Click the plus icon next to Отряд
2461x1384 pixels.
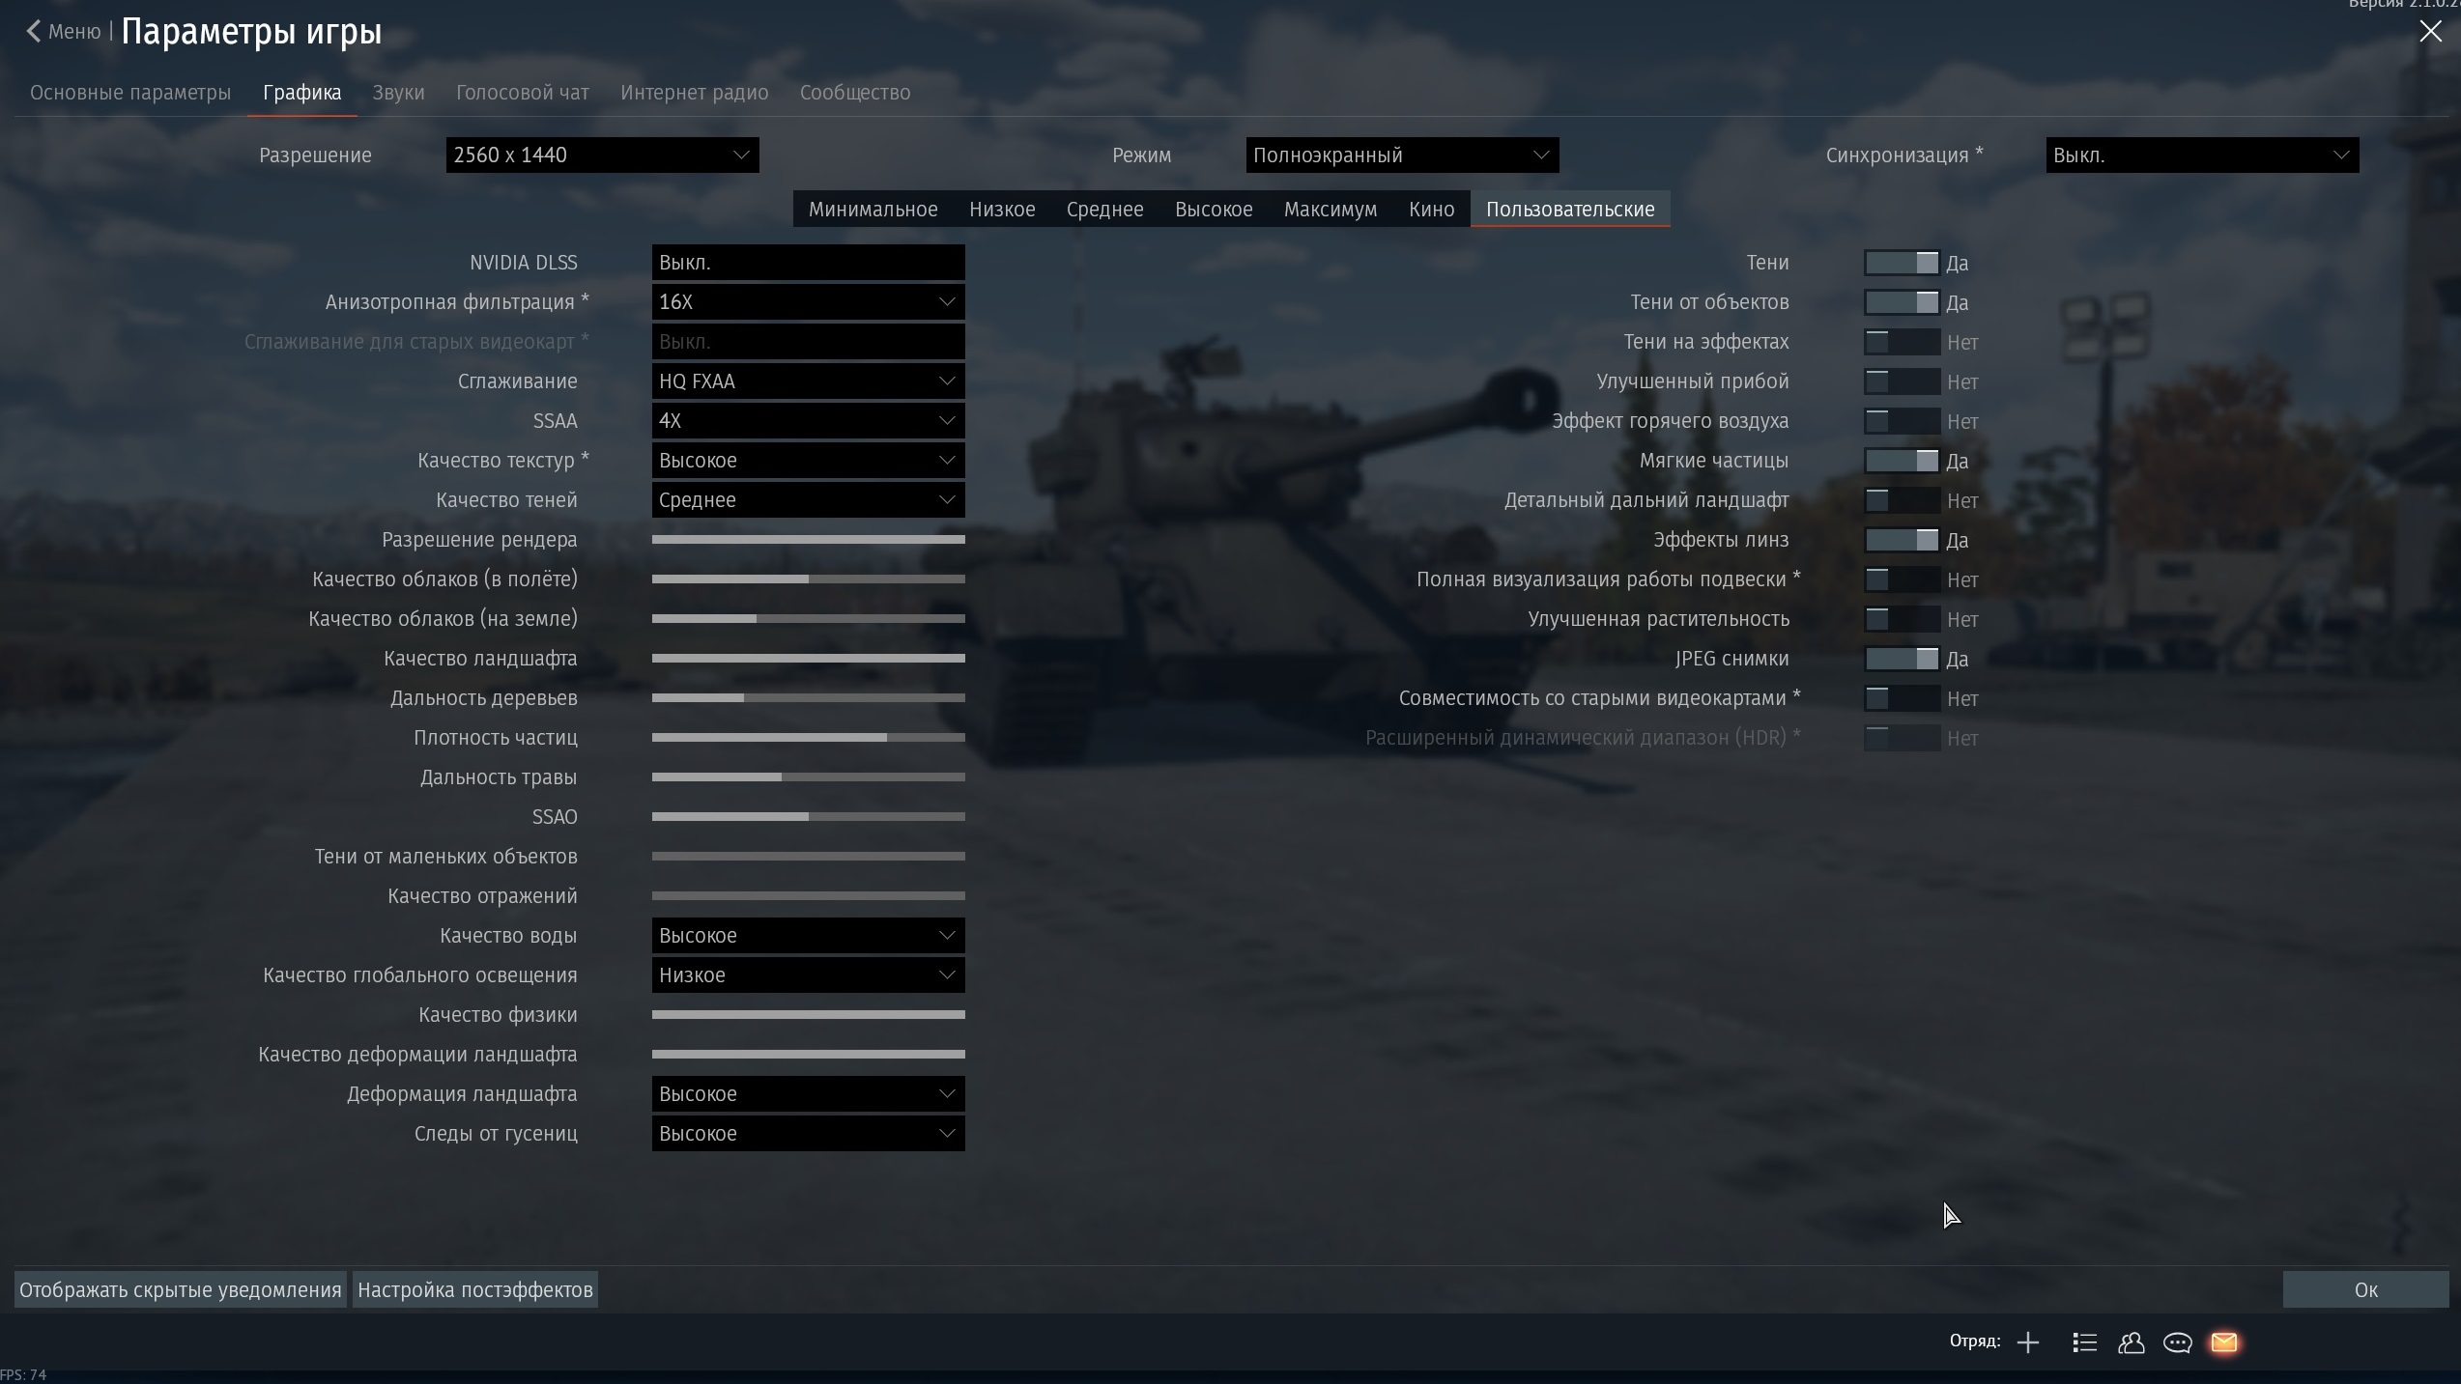[2027, 1342]
